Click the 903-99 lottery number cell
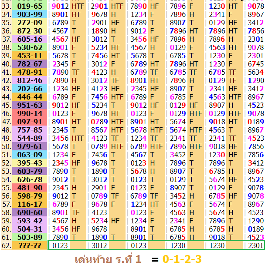This screenshot has height=272, width=265. (30, 14)
